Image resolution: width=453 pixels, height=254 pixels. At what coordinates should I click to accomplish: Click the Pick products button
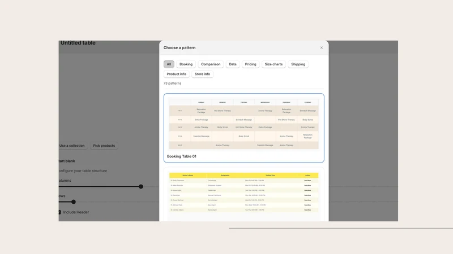104,146
